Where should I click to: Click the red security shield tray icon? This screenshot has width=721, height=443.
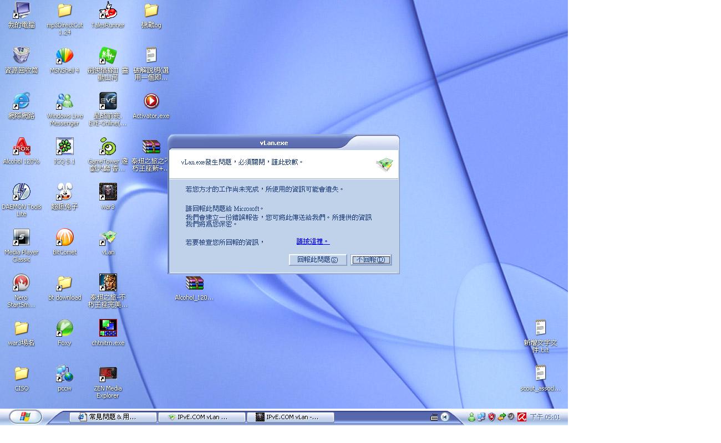pyautogui.click(x=491, y=417)
